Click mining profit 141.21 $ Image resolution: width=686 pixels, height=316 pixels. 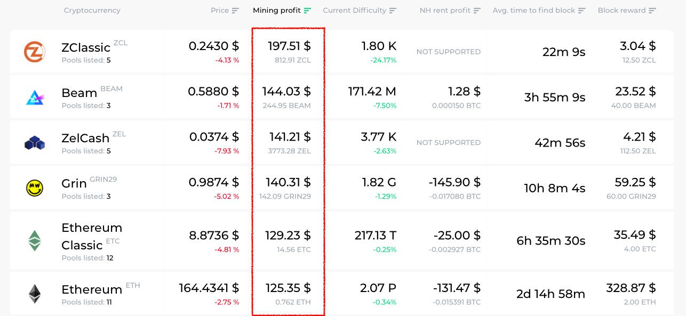290,137
